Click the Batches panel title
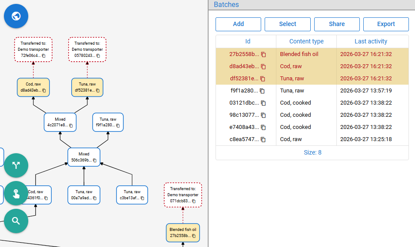Screen dimensions: 415x247 tap(226, 4)
